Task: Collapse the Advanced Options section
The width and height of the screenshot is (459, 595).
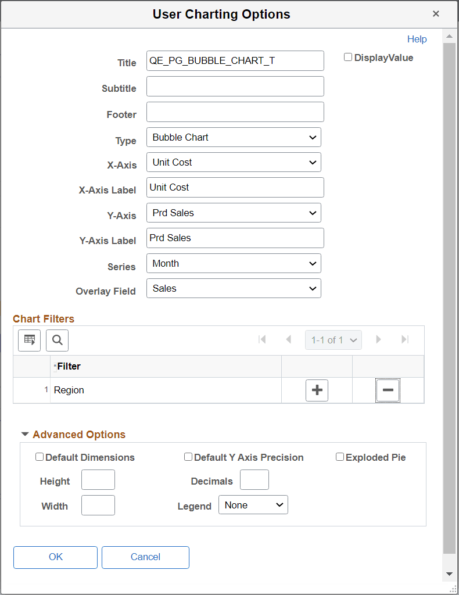Action: 24,434
